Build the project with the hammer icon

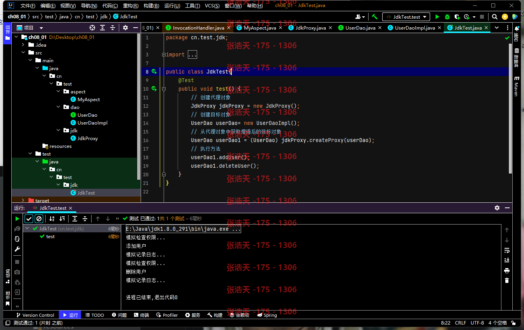coord(374,17)
